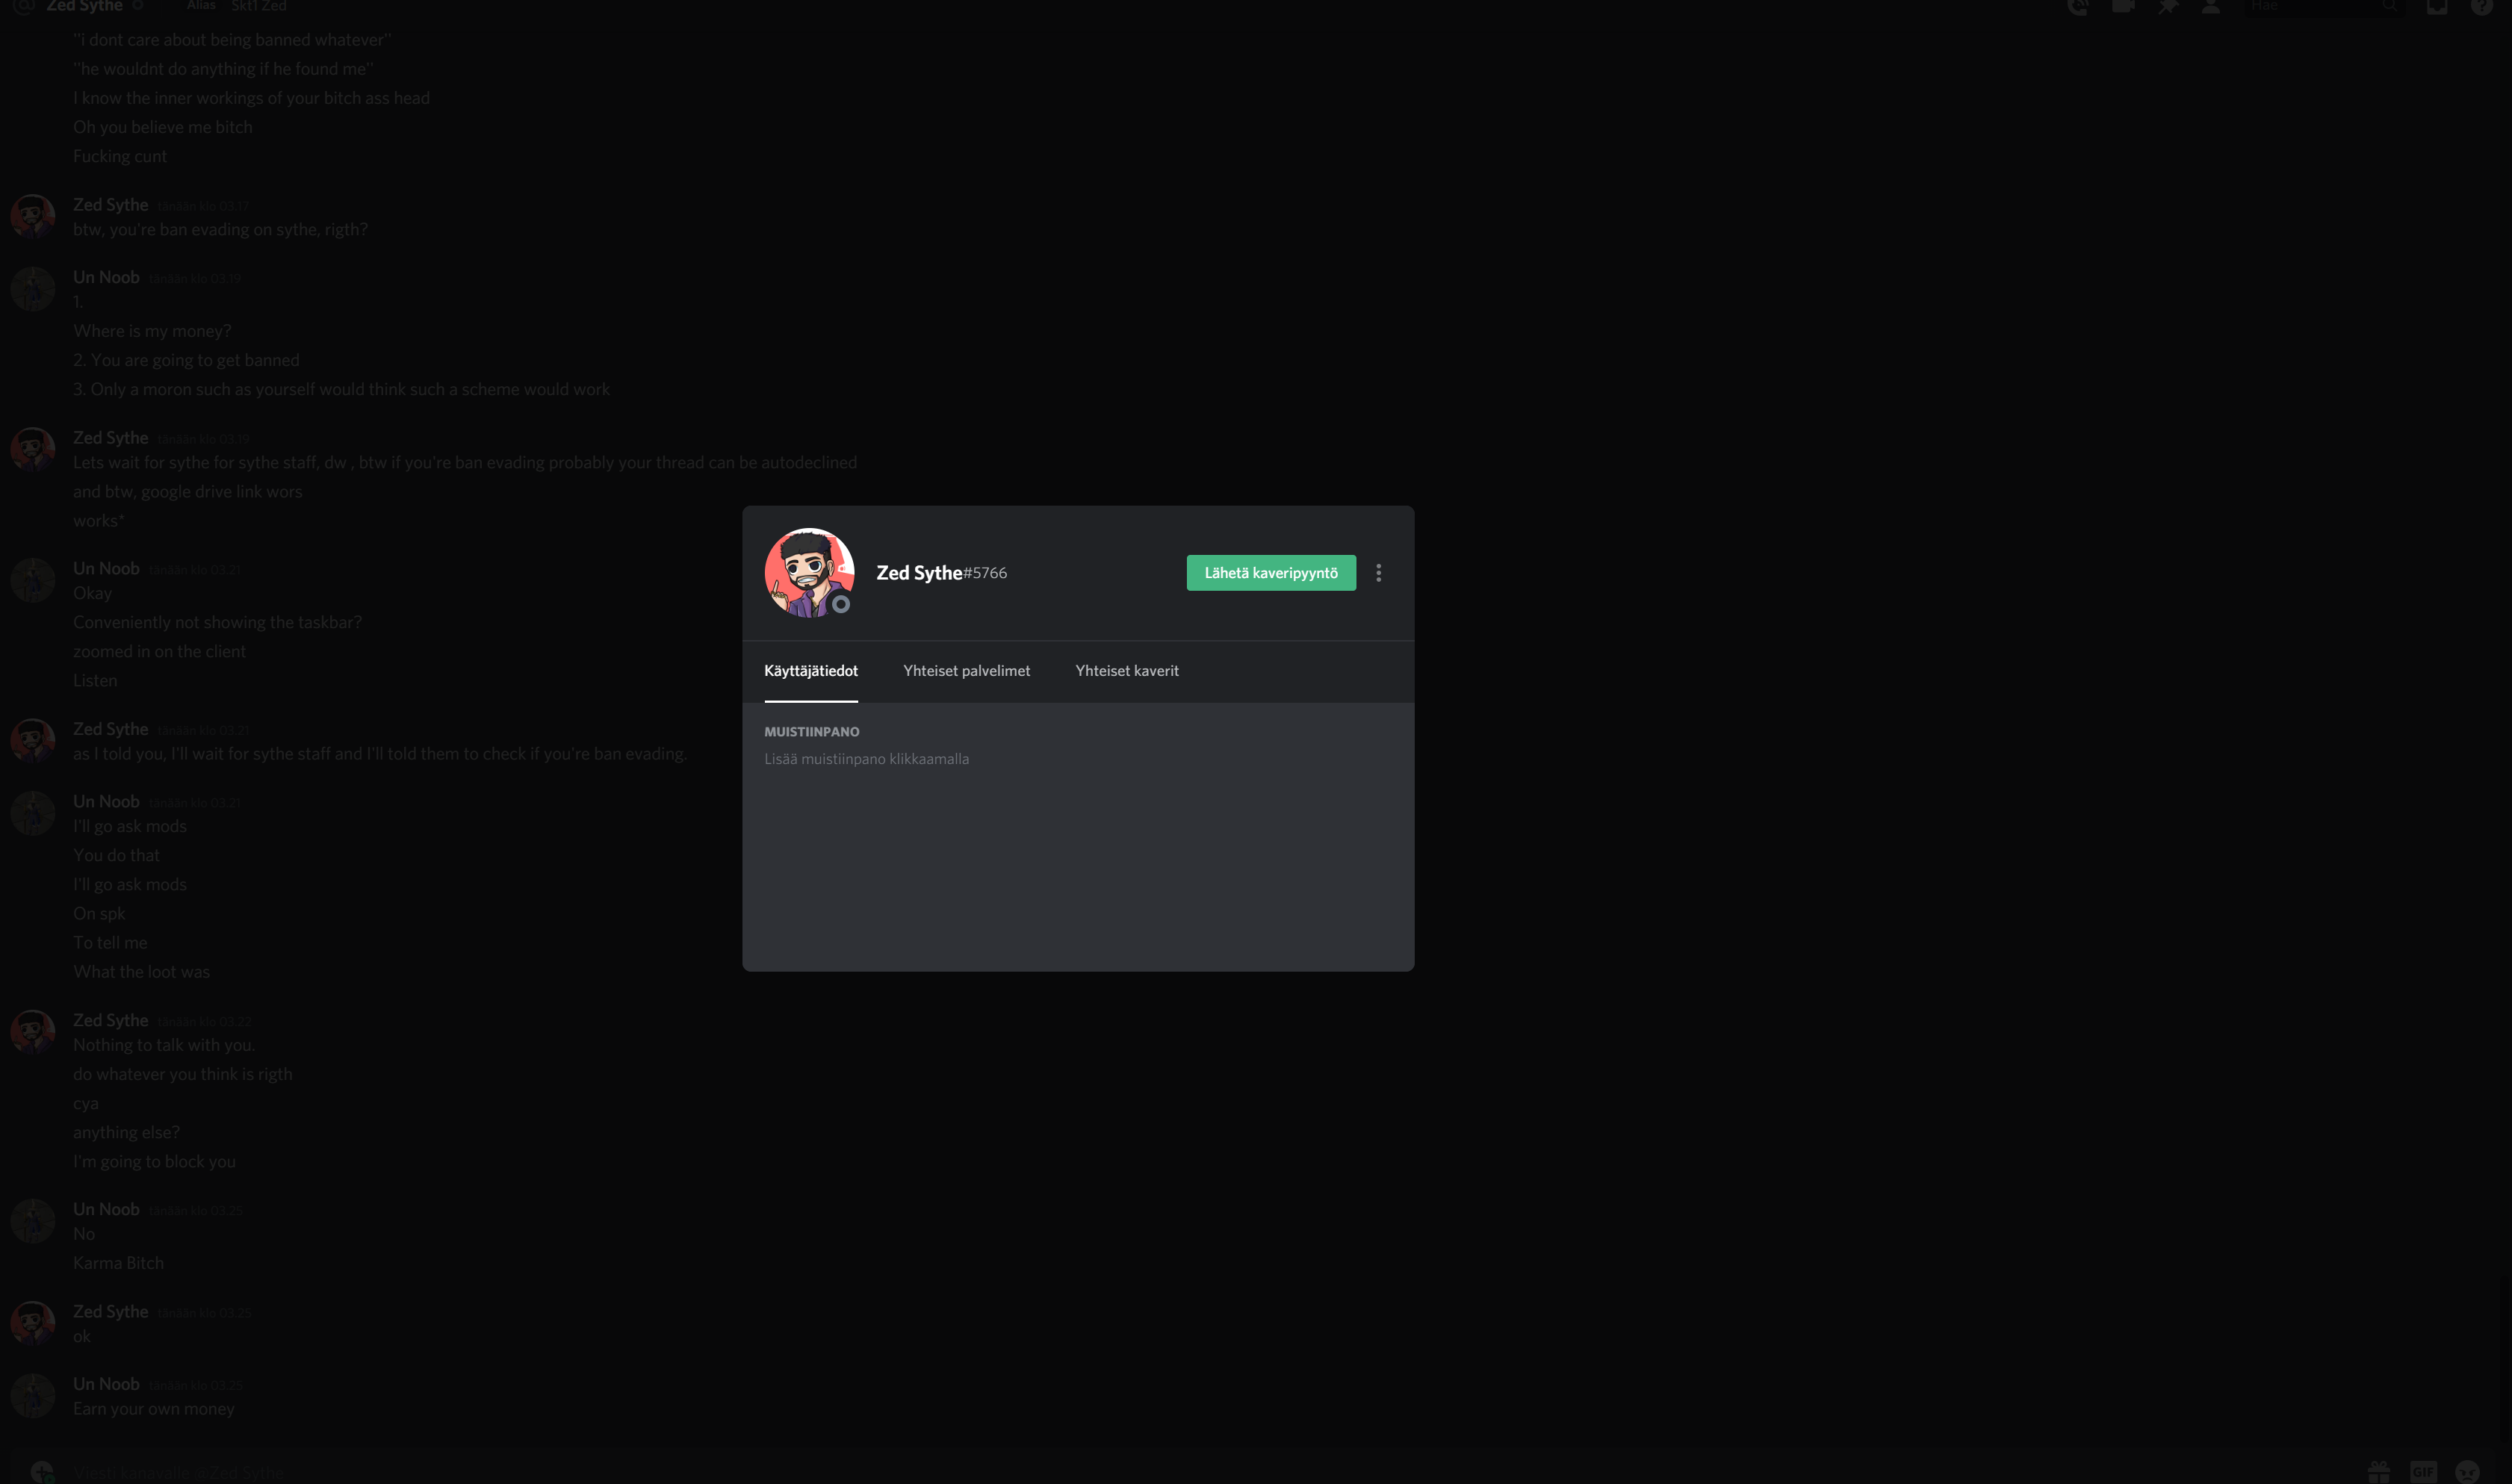The image size is (2512, 1484).
Task: Start a voice call with the phone icon
Action: (x=2078, y=6)
